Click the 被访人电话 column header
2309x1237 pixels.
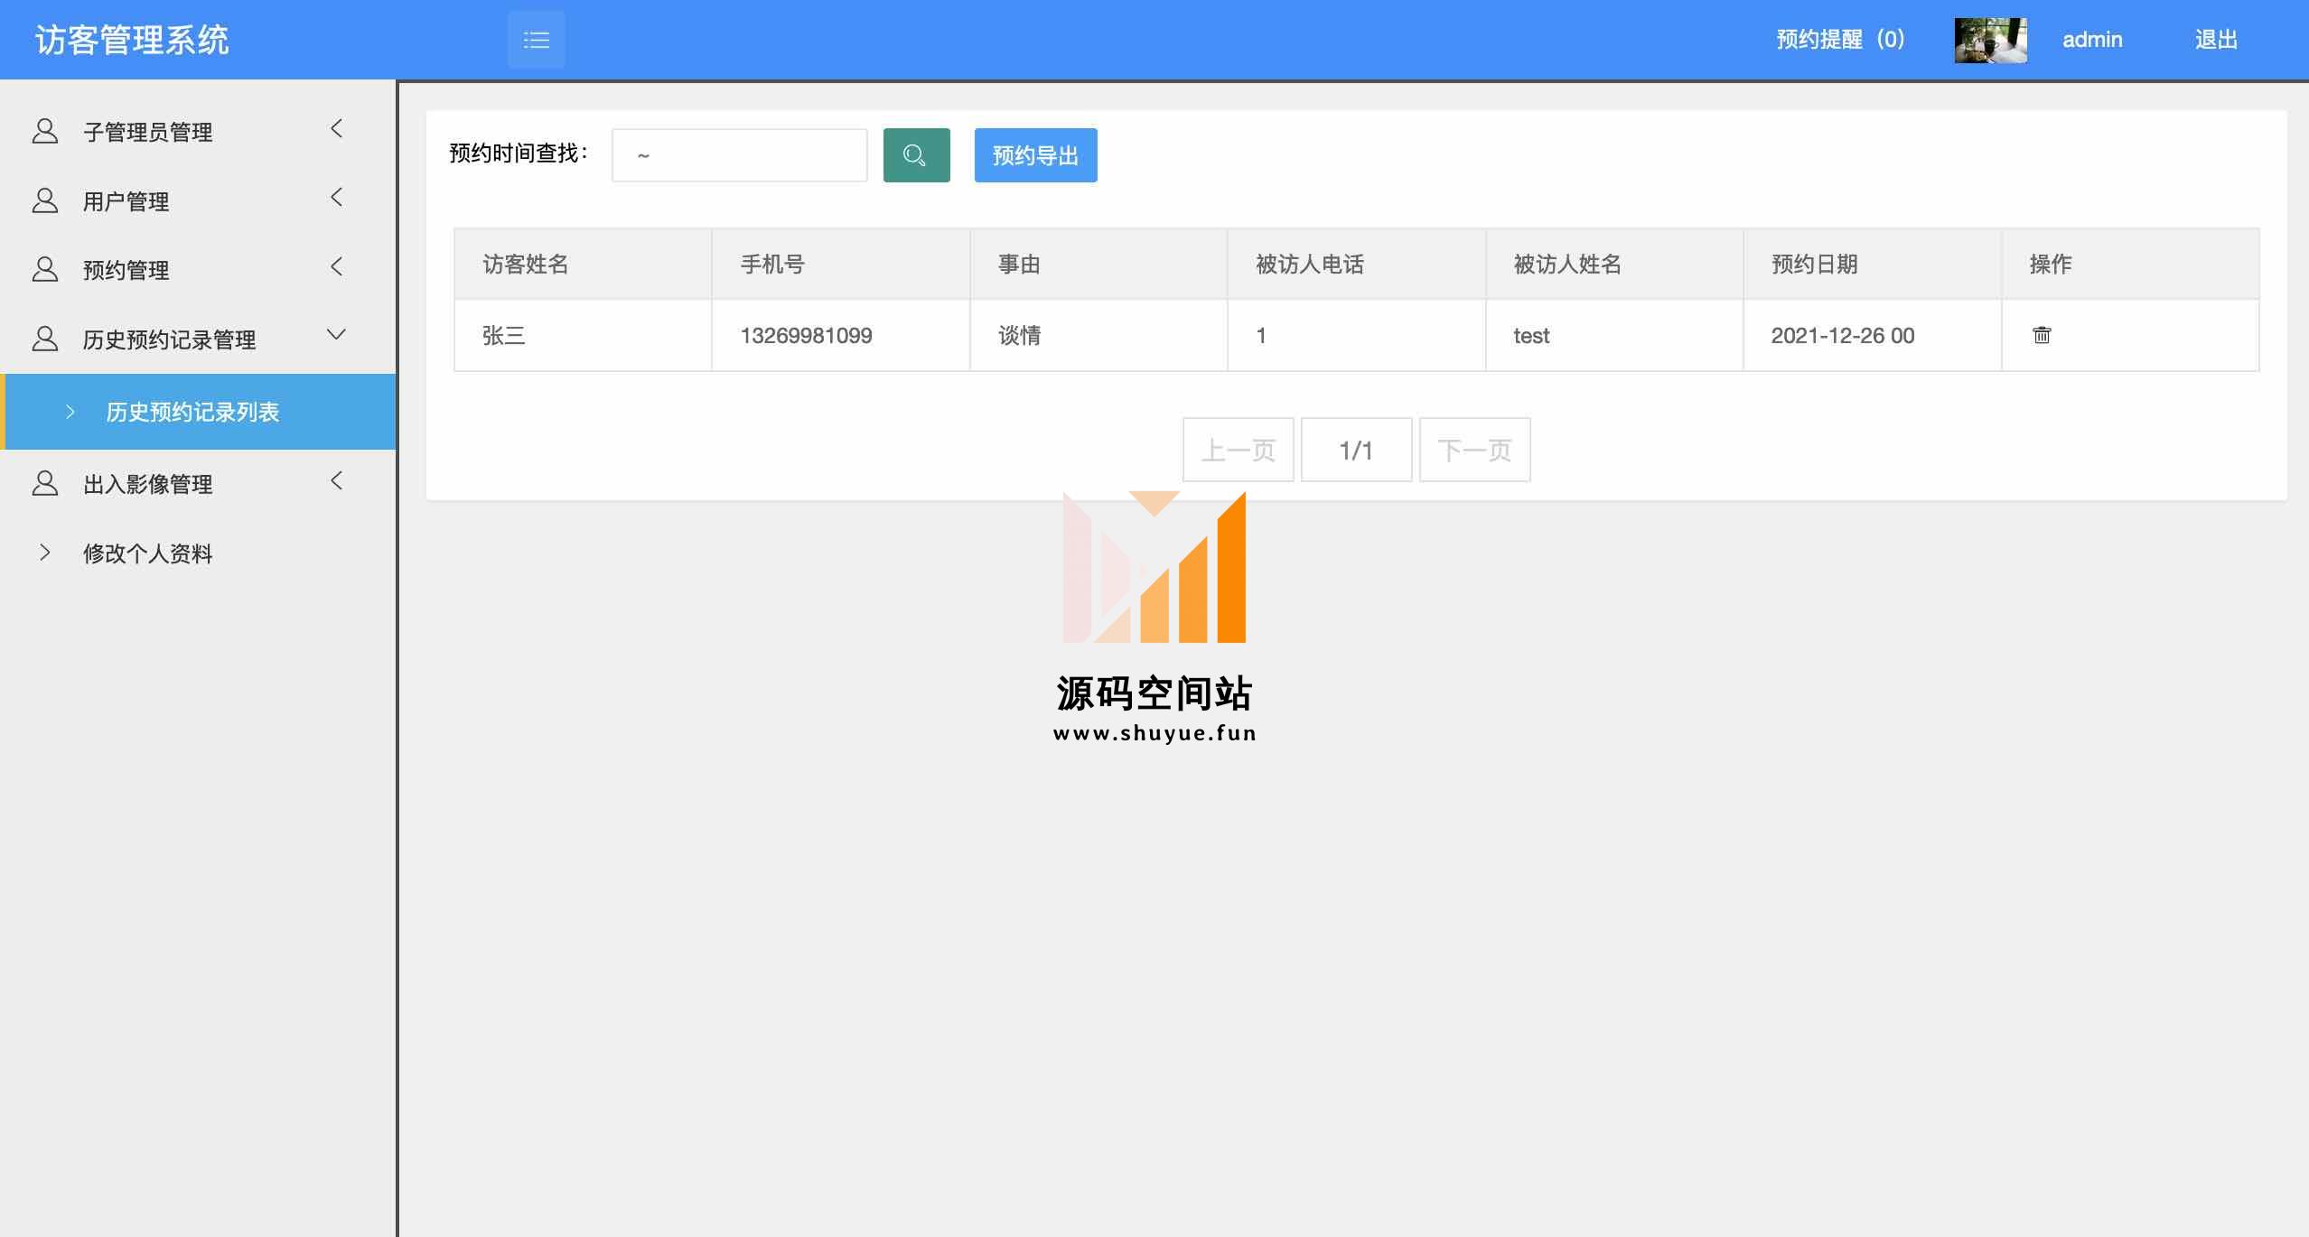pyautogui.click(x=1356, y=264)
